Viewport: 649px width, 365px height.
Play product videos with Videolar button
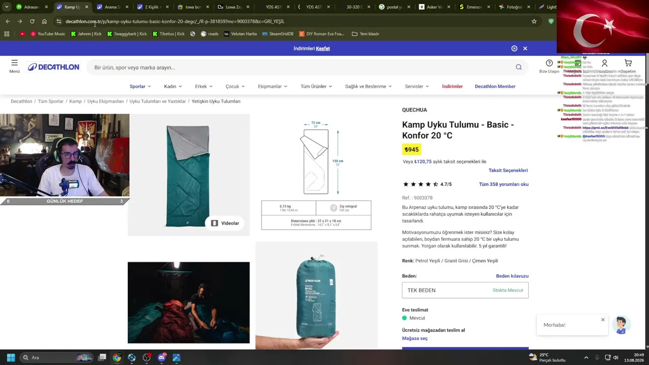coord(225,223)
